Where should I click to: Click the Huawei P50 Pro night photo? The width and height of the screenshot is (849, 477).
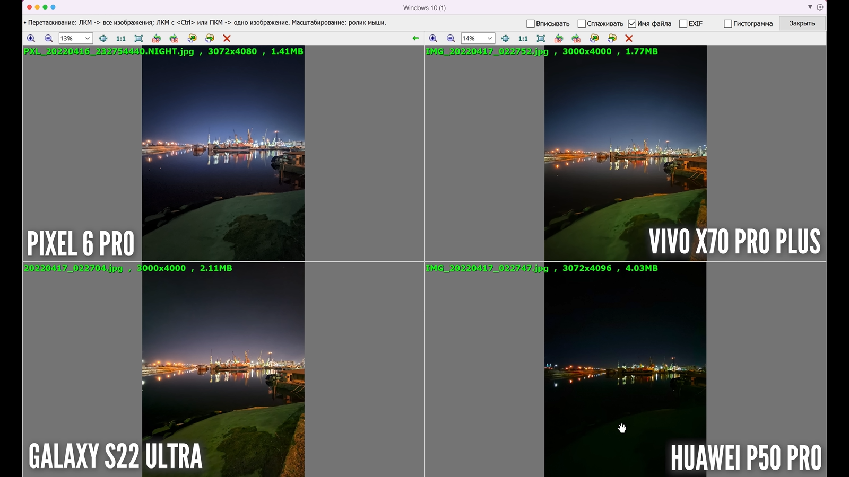[625, 371]
